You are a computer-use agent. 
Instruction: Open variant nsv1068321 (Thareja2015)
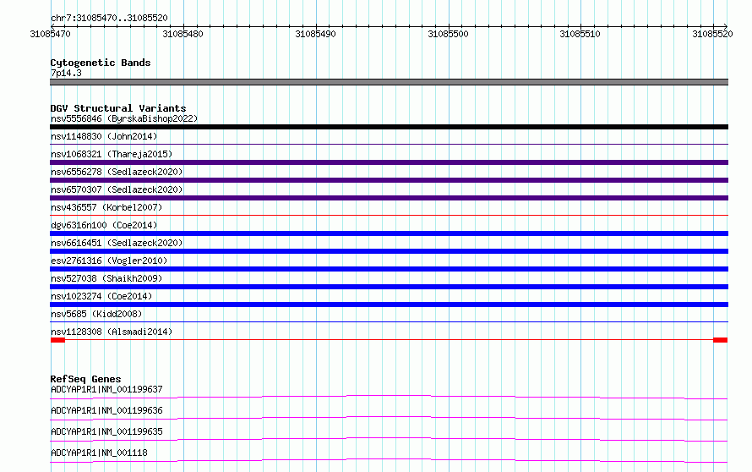[112, 154]
